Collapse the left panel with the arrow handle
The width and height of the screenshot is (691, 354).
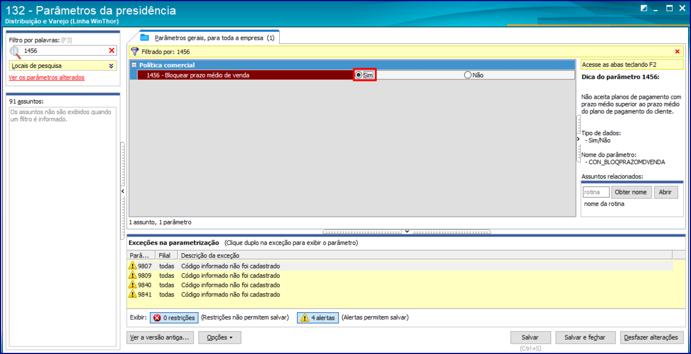(x=123, y=191)
